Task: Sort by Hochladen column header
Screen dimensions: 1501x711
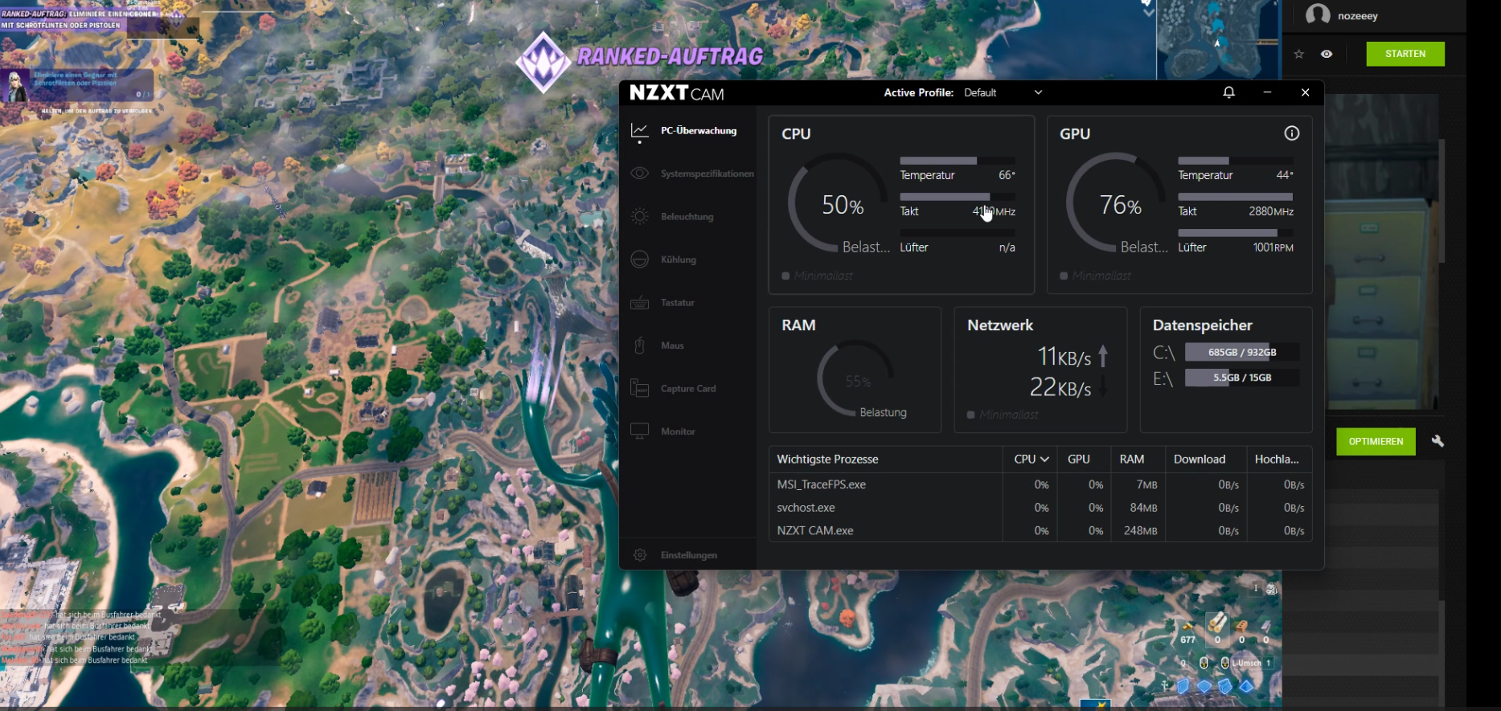Action: coord(1276,460)
